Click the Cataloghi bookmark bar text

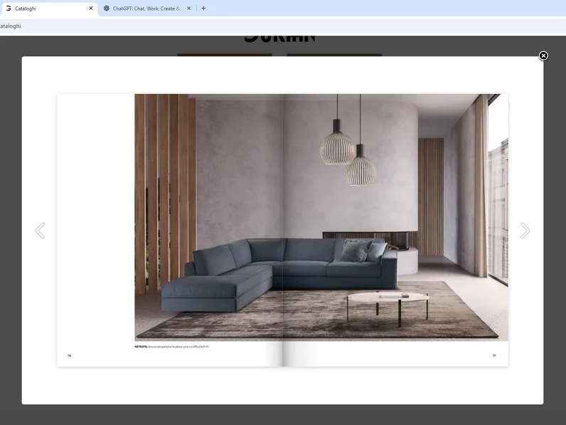pyautogui.click(x=11, y=26)
